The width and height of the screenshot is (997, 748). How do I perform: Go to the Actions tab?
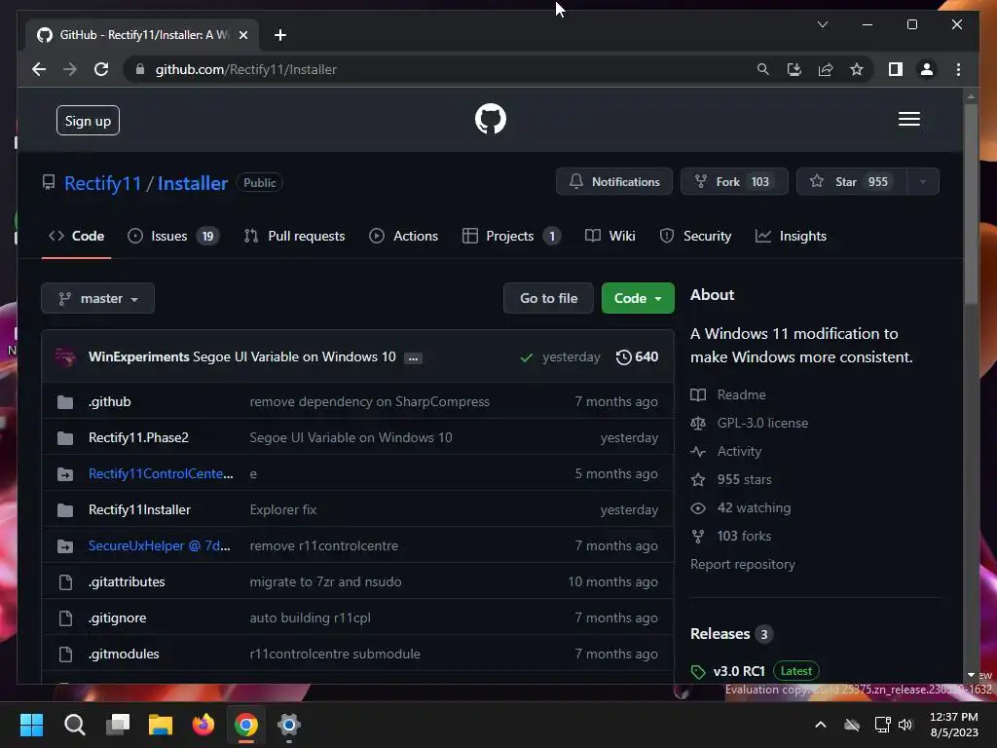(x=404, y=236)
